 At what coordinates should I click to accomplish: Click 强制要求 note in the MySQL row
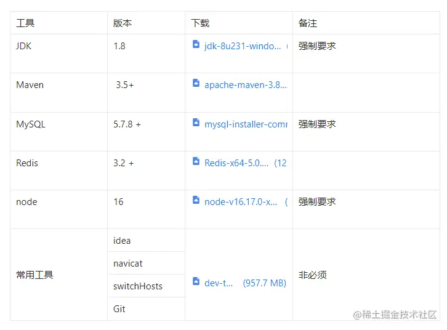pos(317,124)
